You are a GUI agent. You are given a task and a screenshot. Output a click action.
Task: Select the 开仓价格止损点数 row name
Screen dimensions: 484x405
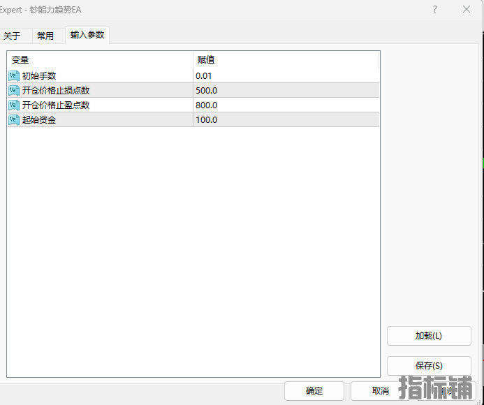56,90
